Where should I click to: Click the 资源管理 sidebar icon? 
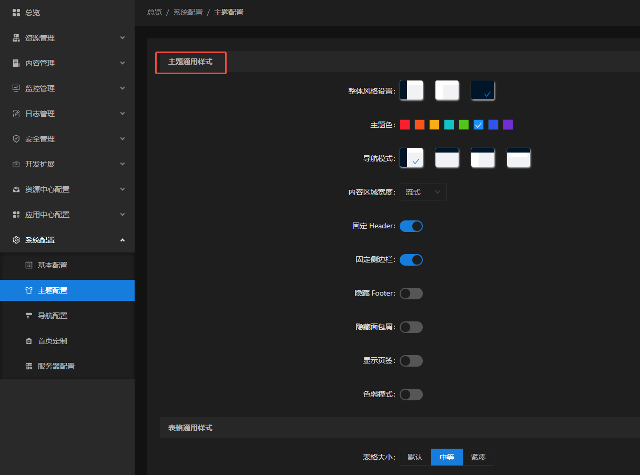[16, 38]
